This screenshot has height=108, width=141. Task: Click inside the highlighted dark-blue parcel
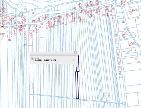coord(77,85)
